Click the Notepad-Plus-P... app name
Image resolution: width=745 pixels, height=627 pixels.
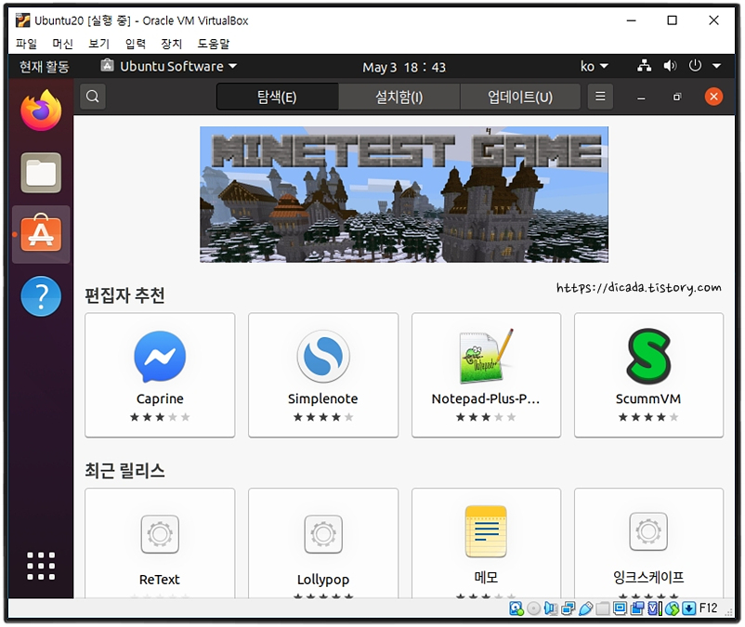pyautogui.click(x=486, y=398)
